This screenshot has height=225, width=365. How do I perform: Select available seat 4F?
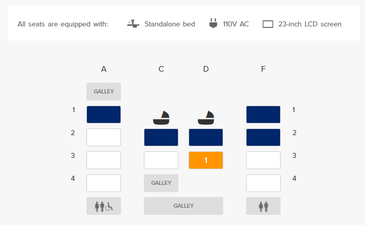[x=263, y=183]
